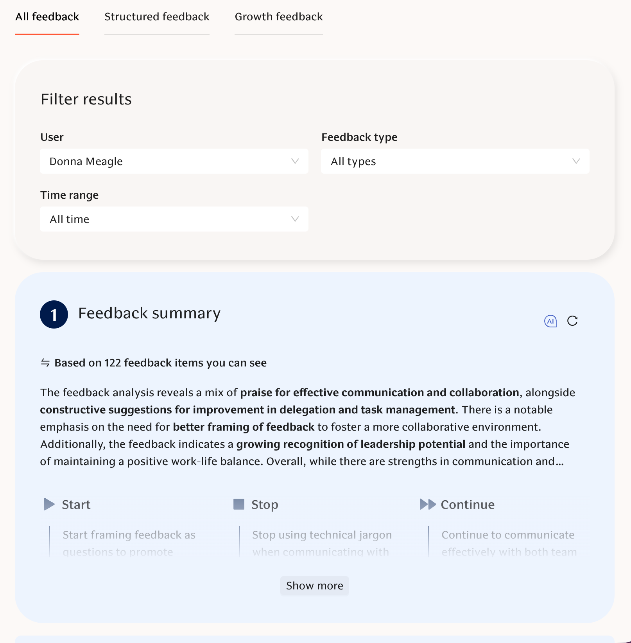Click the chevron arrow in User dropdown

click(295, 161)
